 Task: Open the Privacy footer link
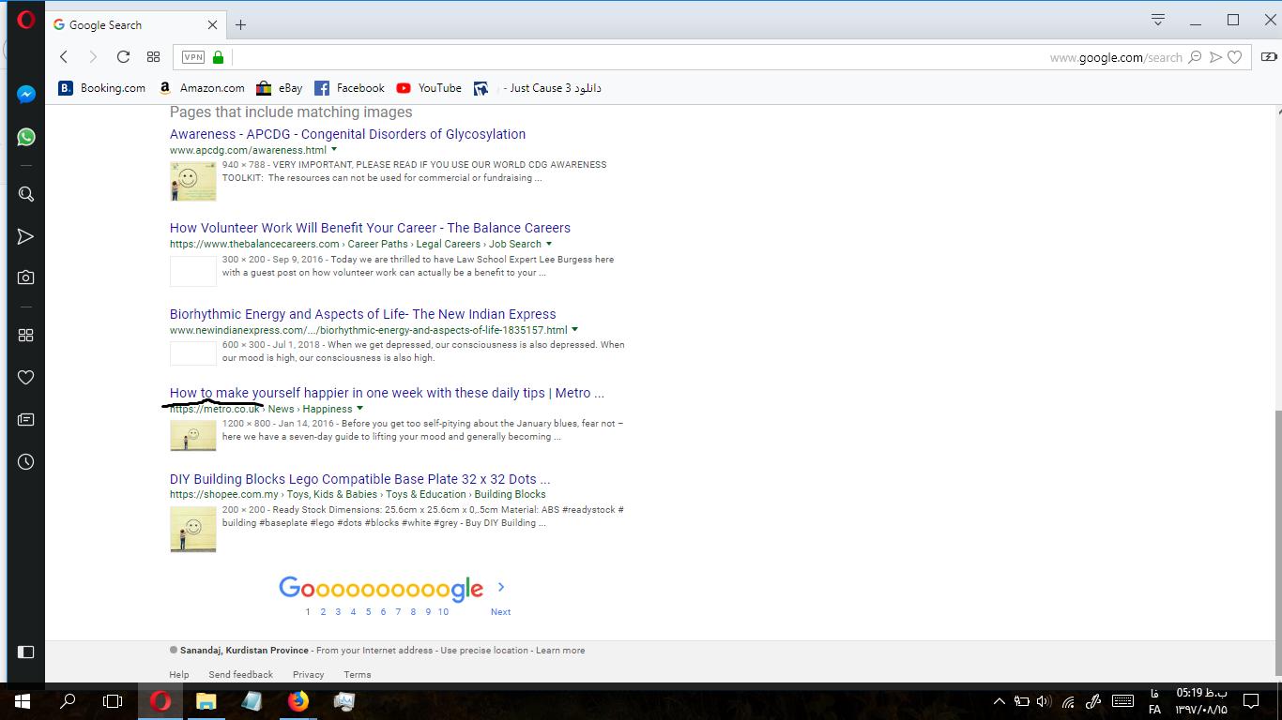(308, 675)
